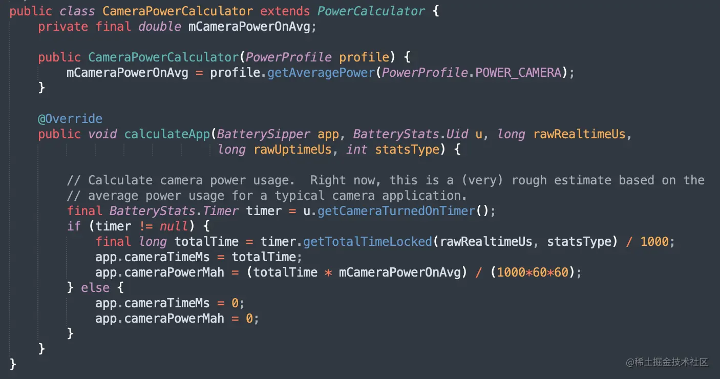
Task: Click the rawUptimeUs parameter
Action: [x=293, y=150]
